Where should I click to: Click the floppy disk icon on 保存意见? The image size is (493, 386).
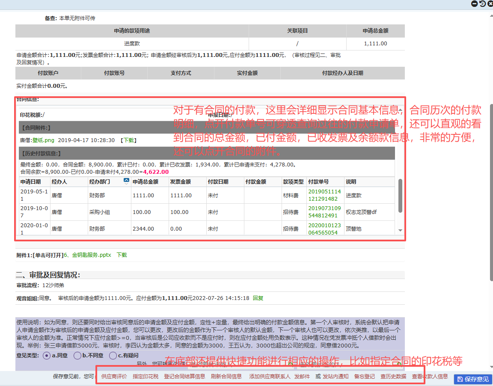(x=460, y=379)
